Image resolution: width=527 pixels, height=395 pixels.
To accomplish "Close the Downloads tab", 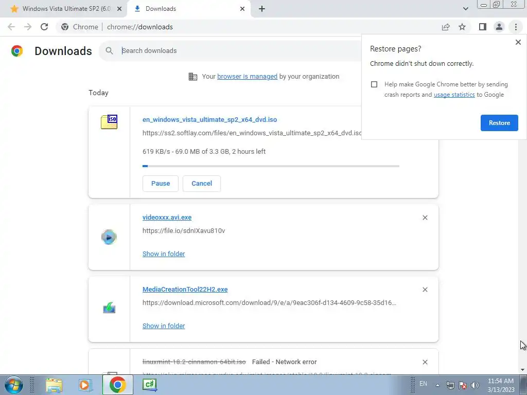I will 242,9.
